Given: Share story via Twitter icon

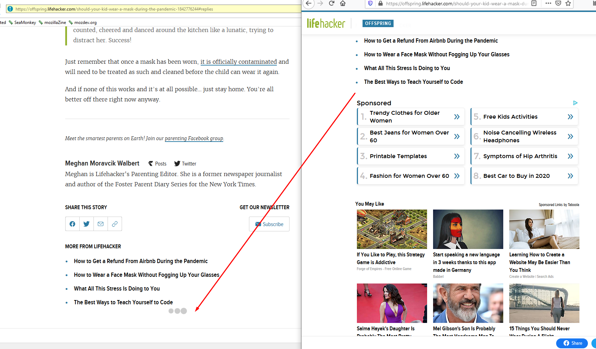Looking at the screenshot, I should [86, 224].
